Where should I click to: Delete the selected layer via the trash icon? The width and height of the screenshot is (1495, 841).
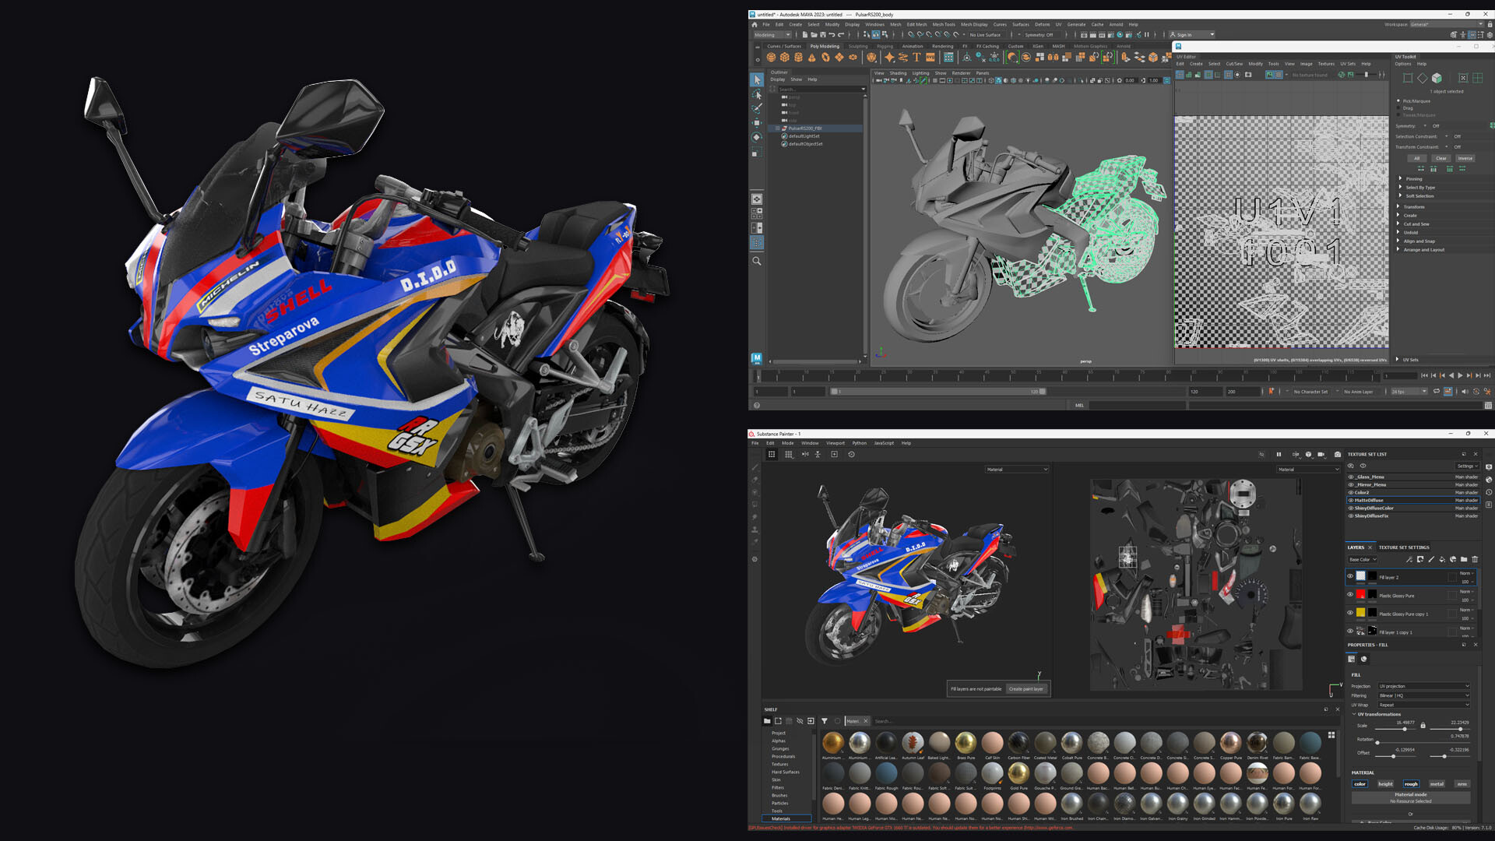[1476, 559]
